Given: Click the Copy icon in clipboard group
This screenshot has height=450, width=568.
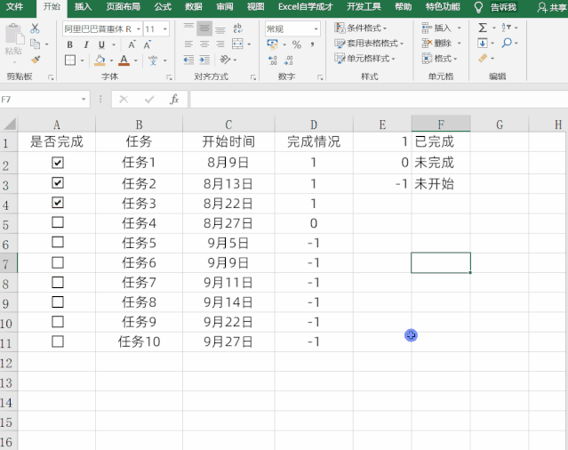Looking at the screenshot, I should pyautogui.click(x=35, y=44).
